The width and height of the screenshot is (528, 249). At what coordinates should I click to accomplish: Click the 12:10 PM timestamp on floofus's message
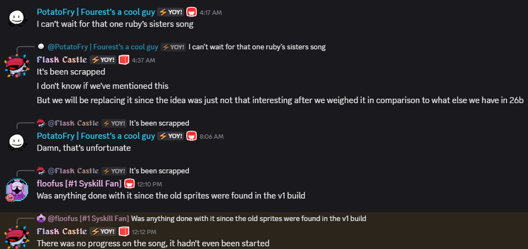point(151,184)
